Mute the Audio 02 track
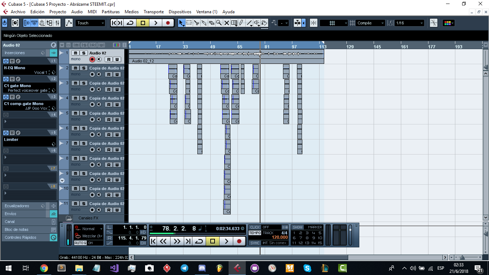Viewport: 489px width, 275px height. coord(76,53)
